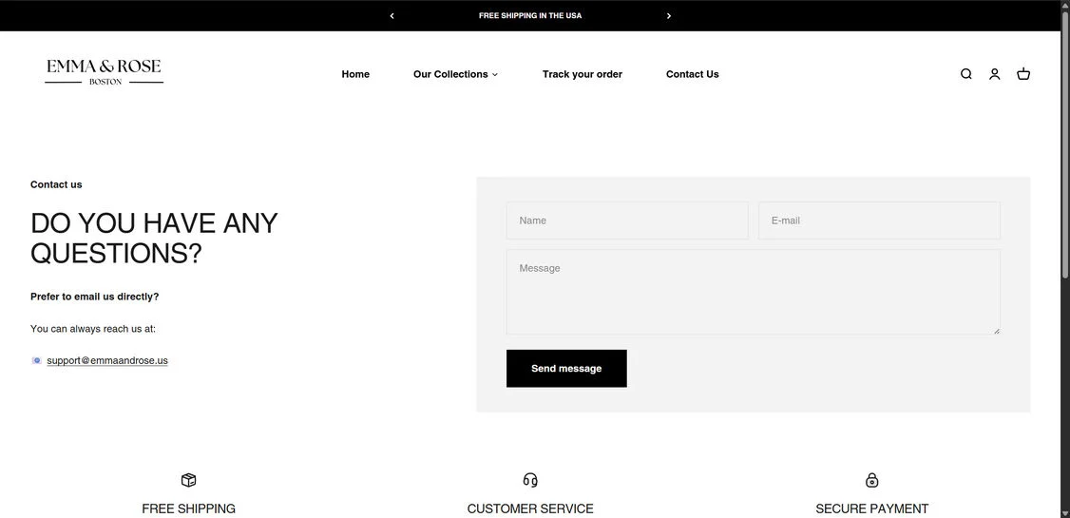Viewport: 1070px width, 518px height.
Task: Focus the Message text area
Action: pyautogui.click(x=754, y=292)
